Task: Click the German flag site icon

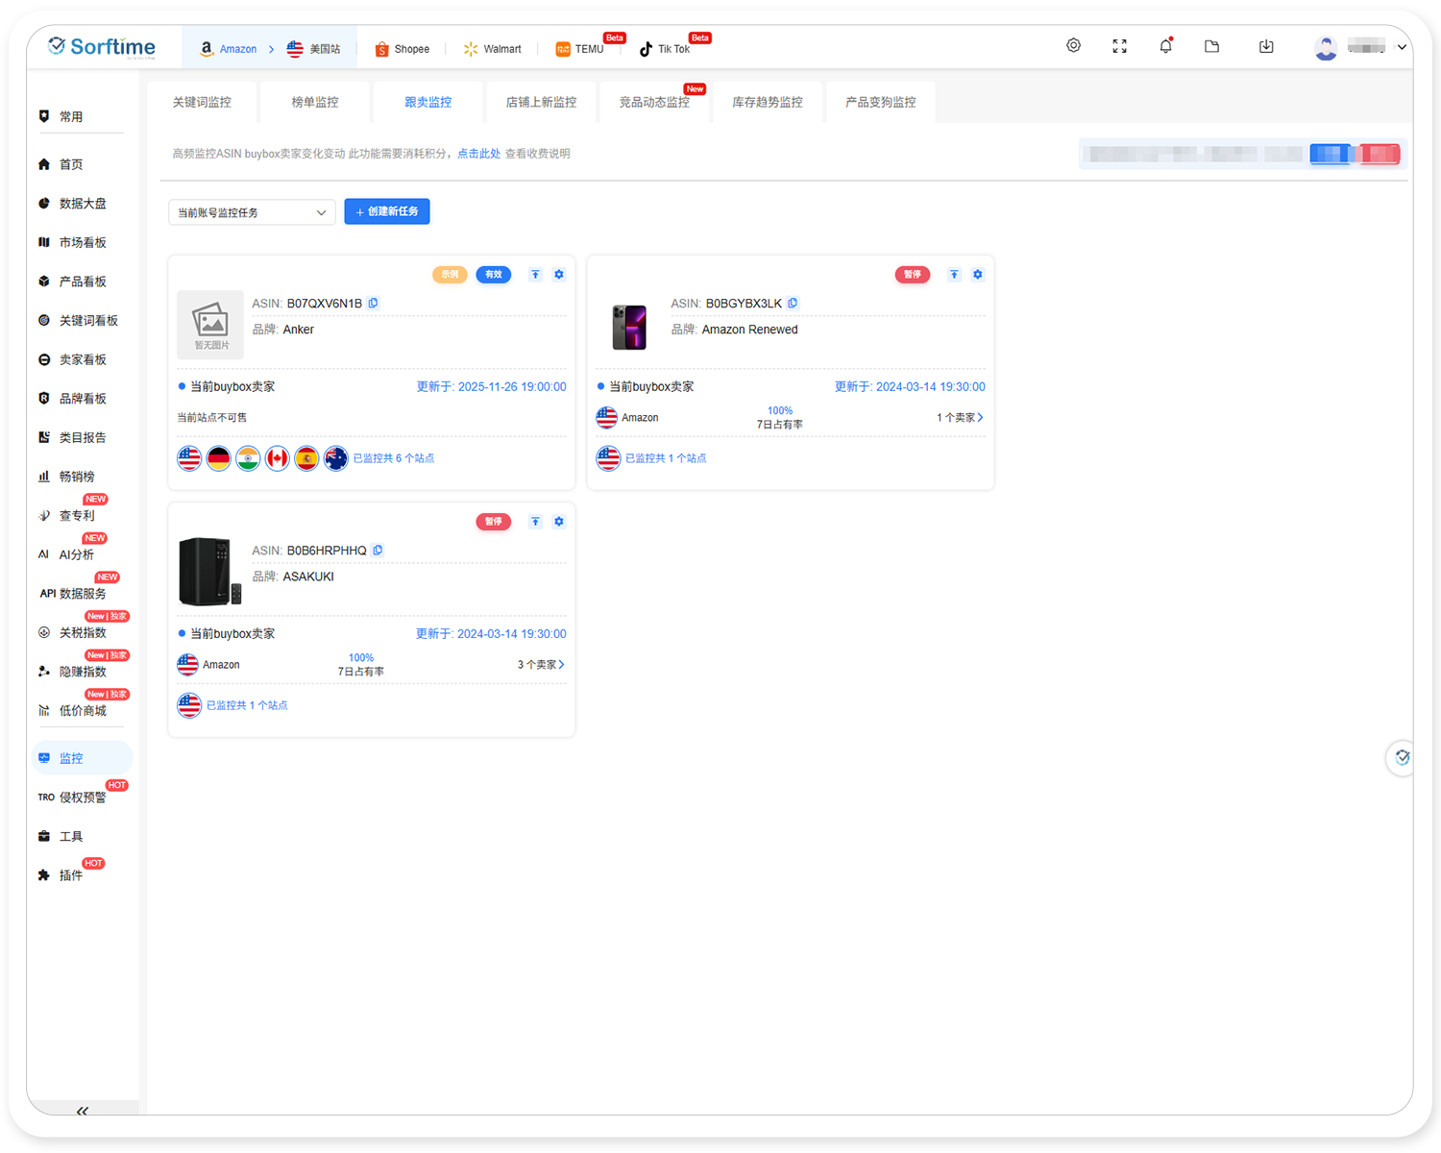Action: click(219, 459)
